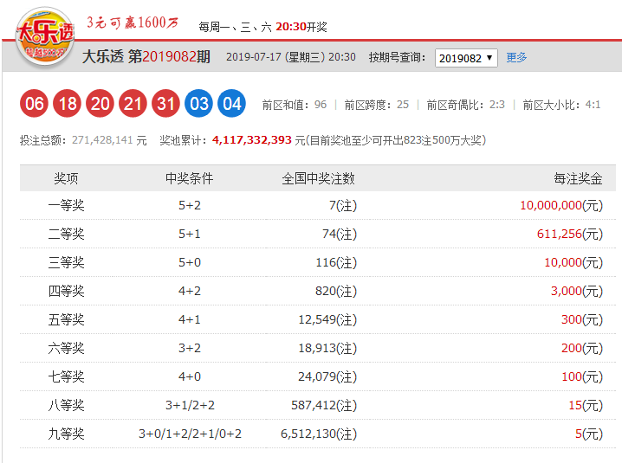622x463 pixels.
Task: Click the 5(元) prize cell
Action: [589, 434]
